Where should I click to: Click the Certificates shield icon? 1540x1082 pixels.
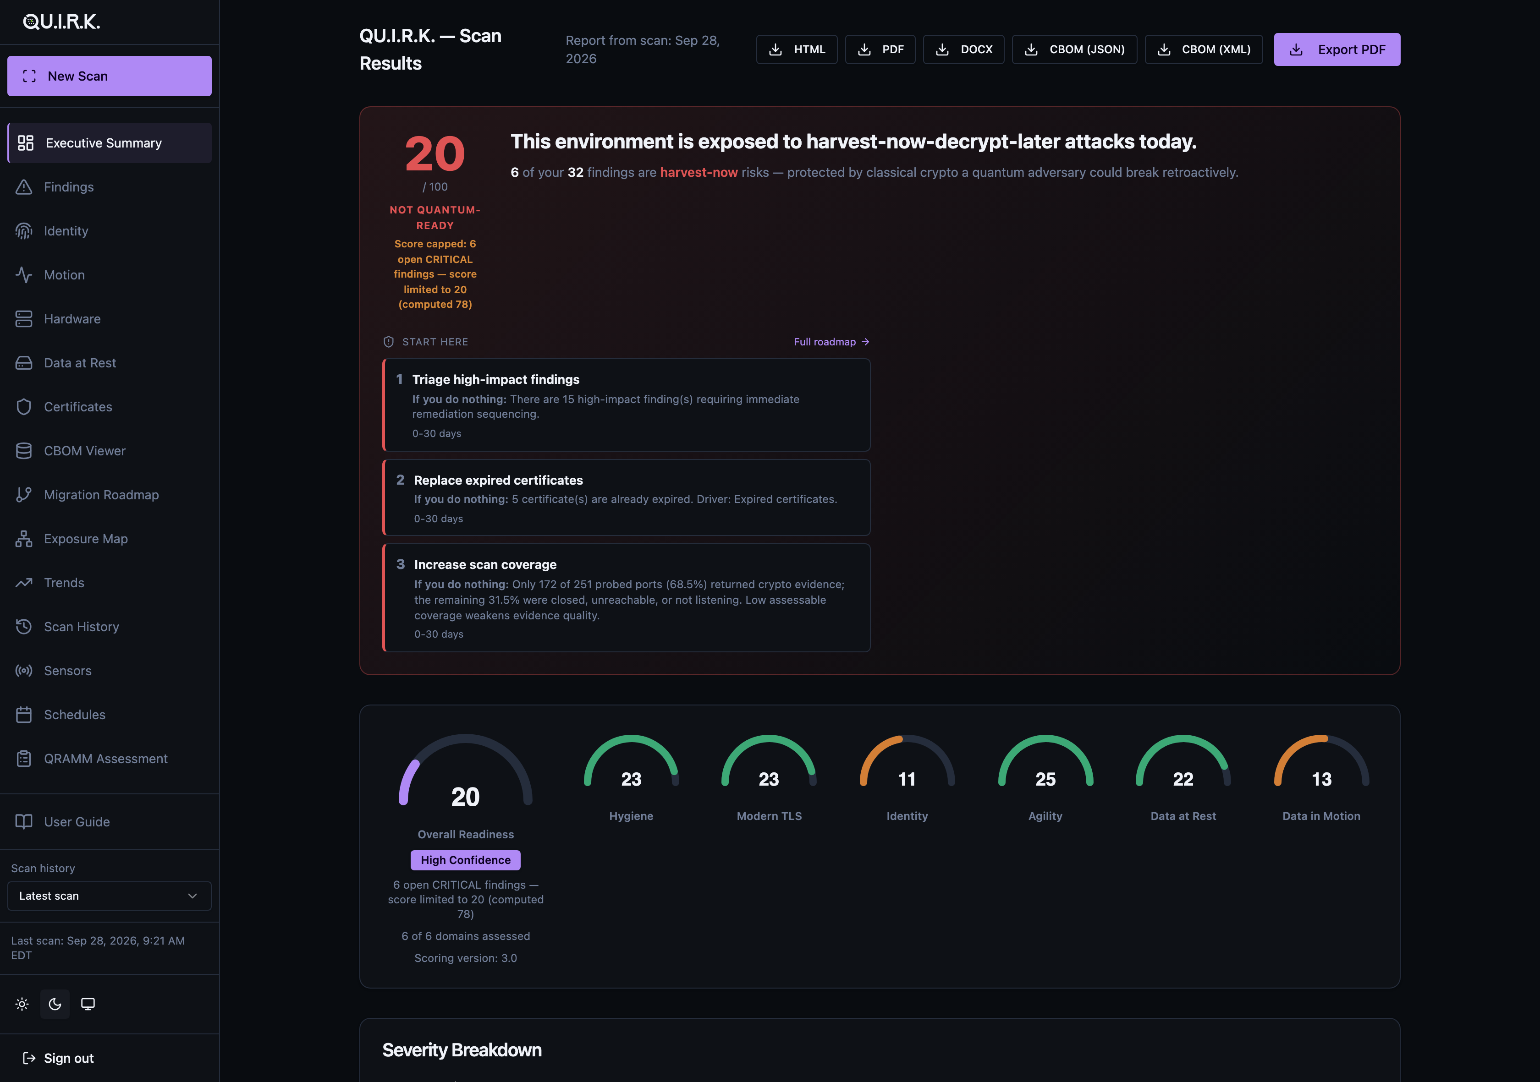pyautogui.click(x=24, y=407)
